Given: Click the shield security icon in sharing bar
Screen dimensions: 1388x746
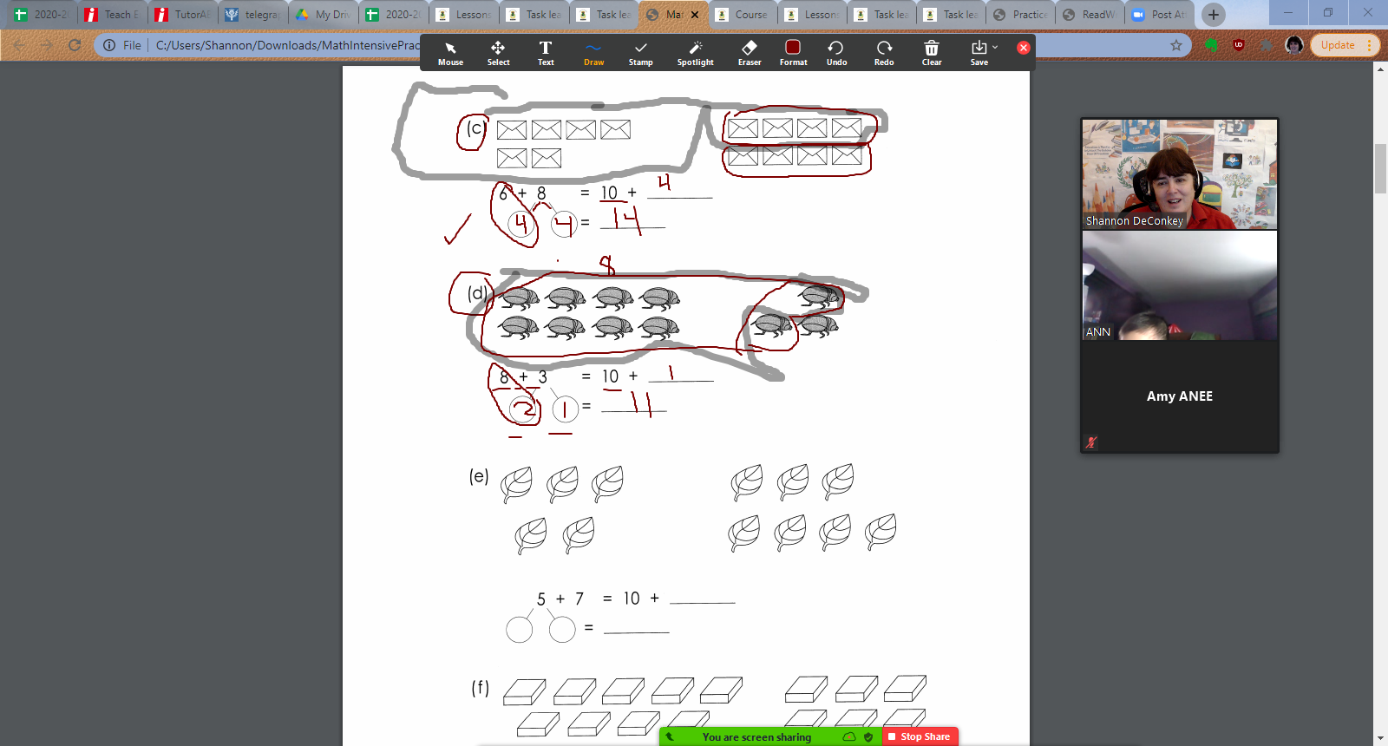Looking at the screenshot, I should tap(868, 736).
